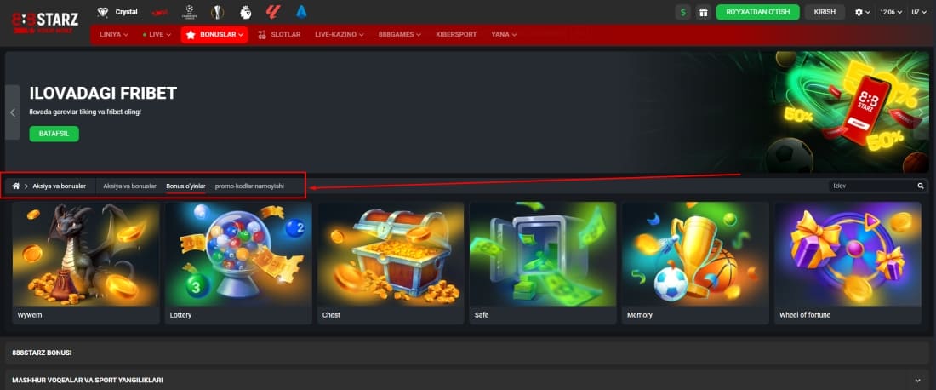Open the Premier League lion icon shortcut

coord(245,12)
